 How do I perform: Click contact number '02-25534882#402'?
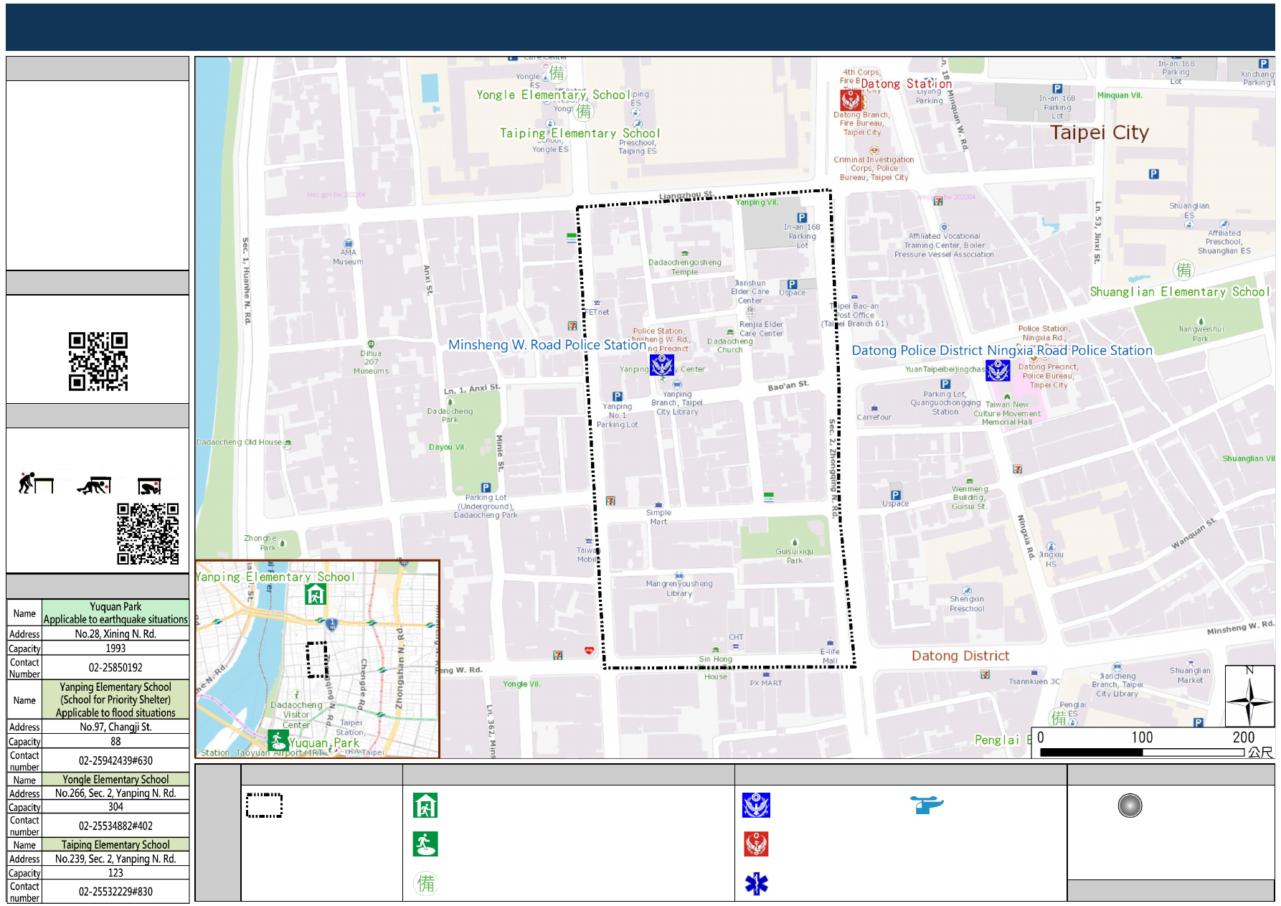pyautogui.click(x=115, y=826)
